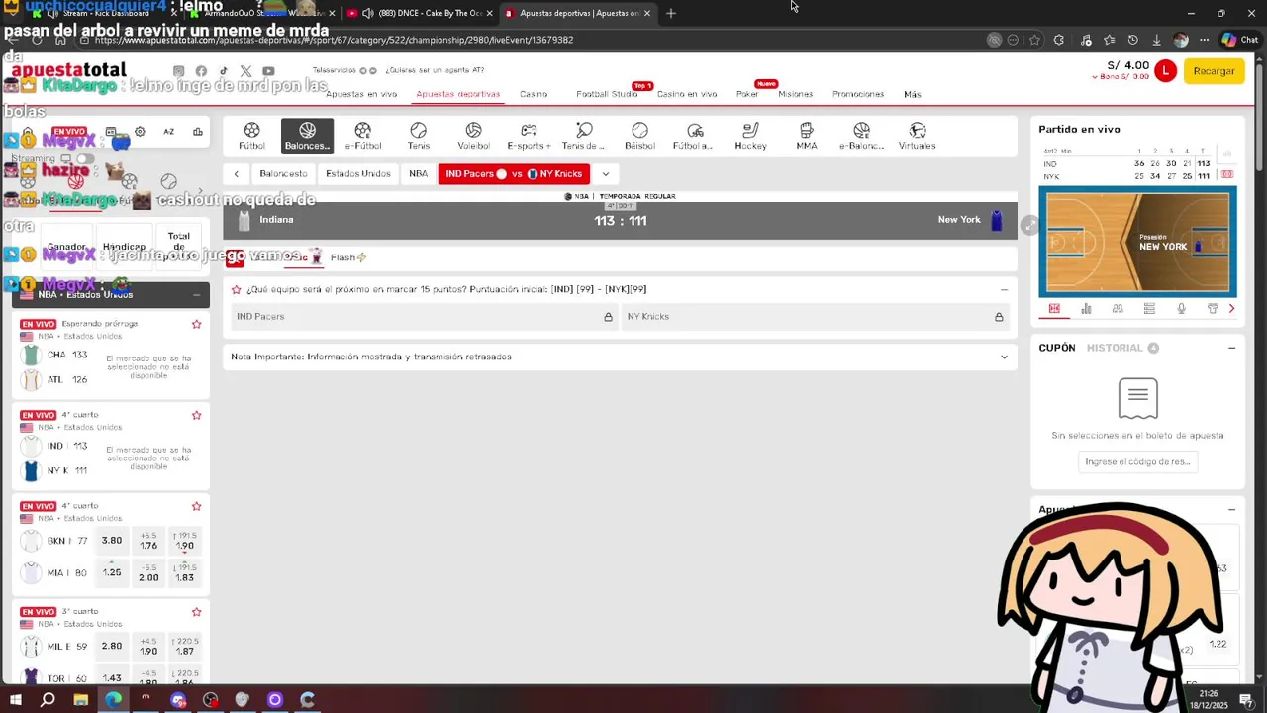1267x713 pixels.
Task: Click the NBA breadcrumb
Action: click(419, 174)
